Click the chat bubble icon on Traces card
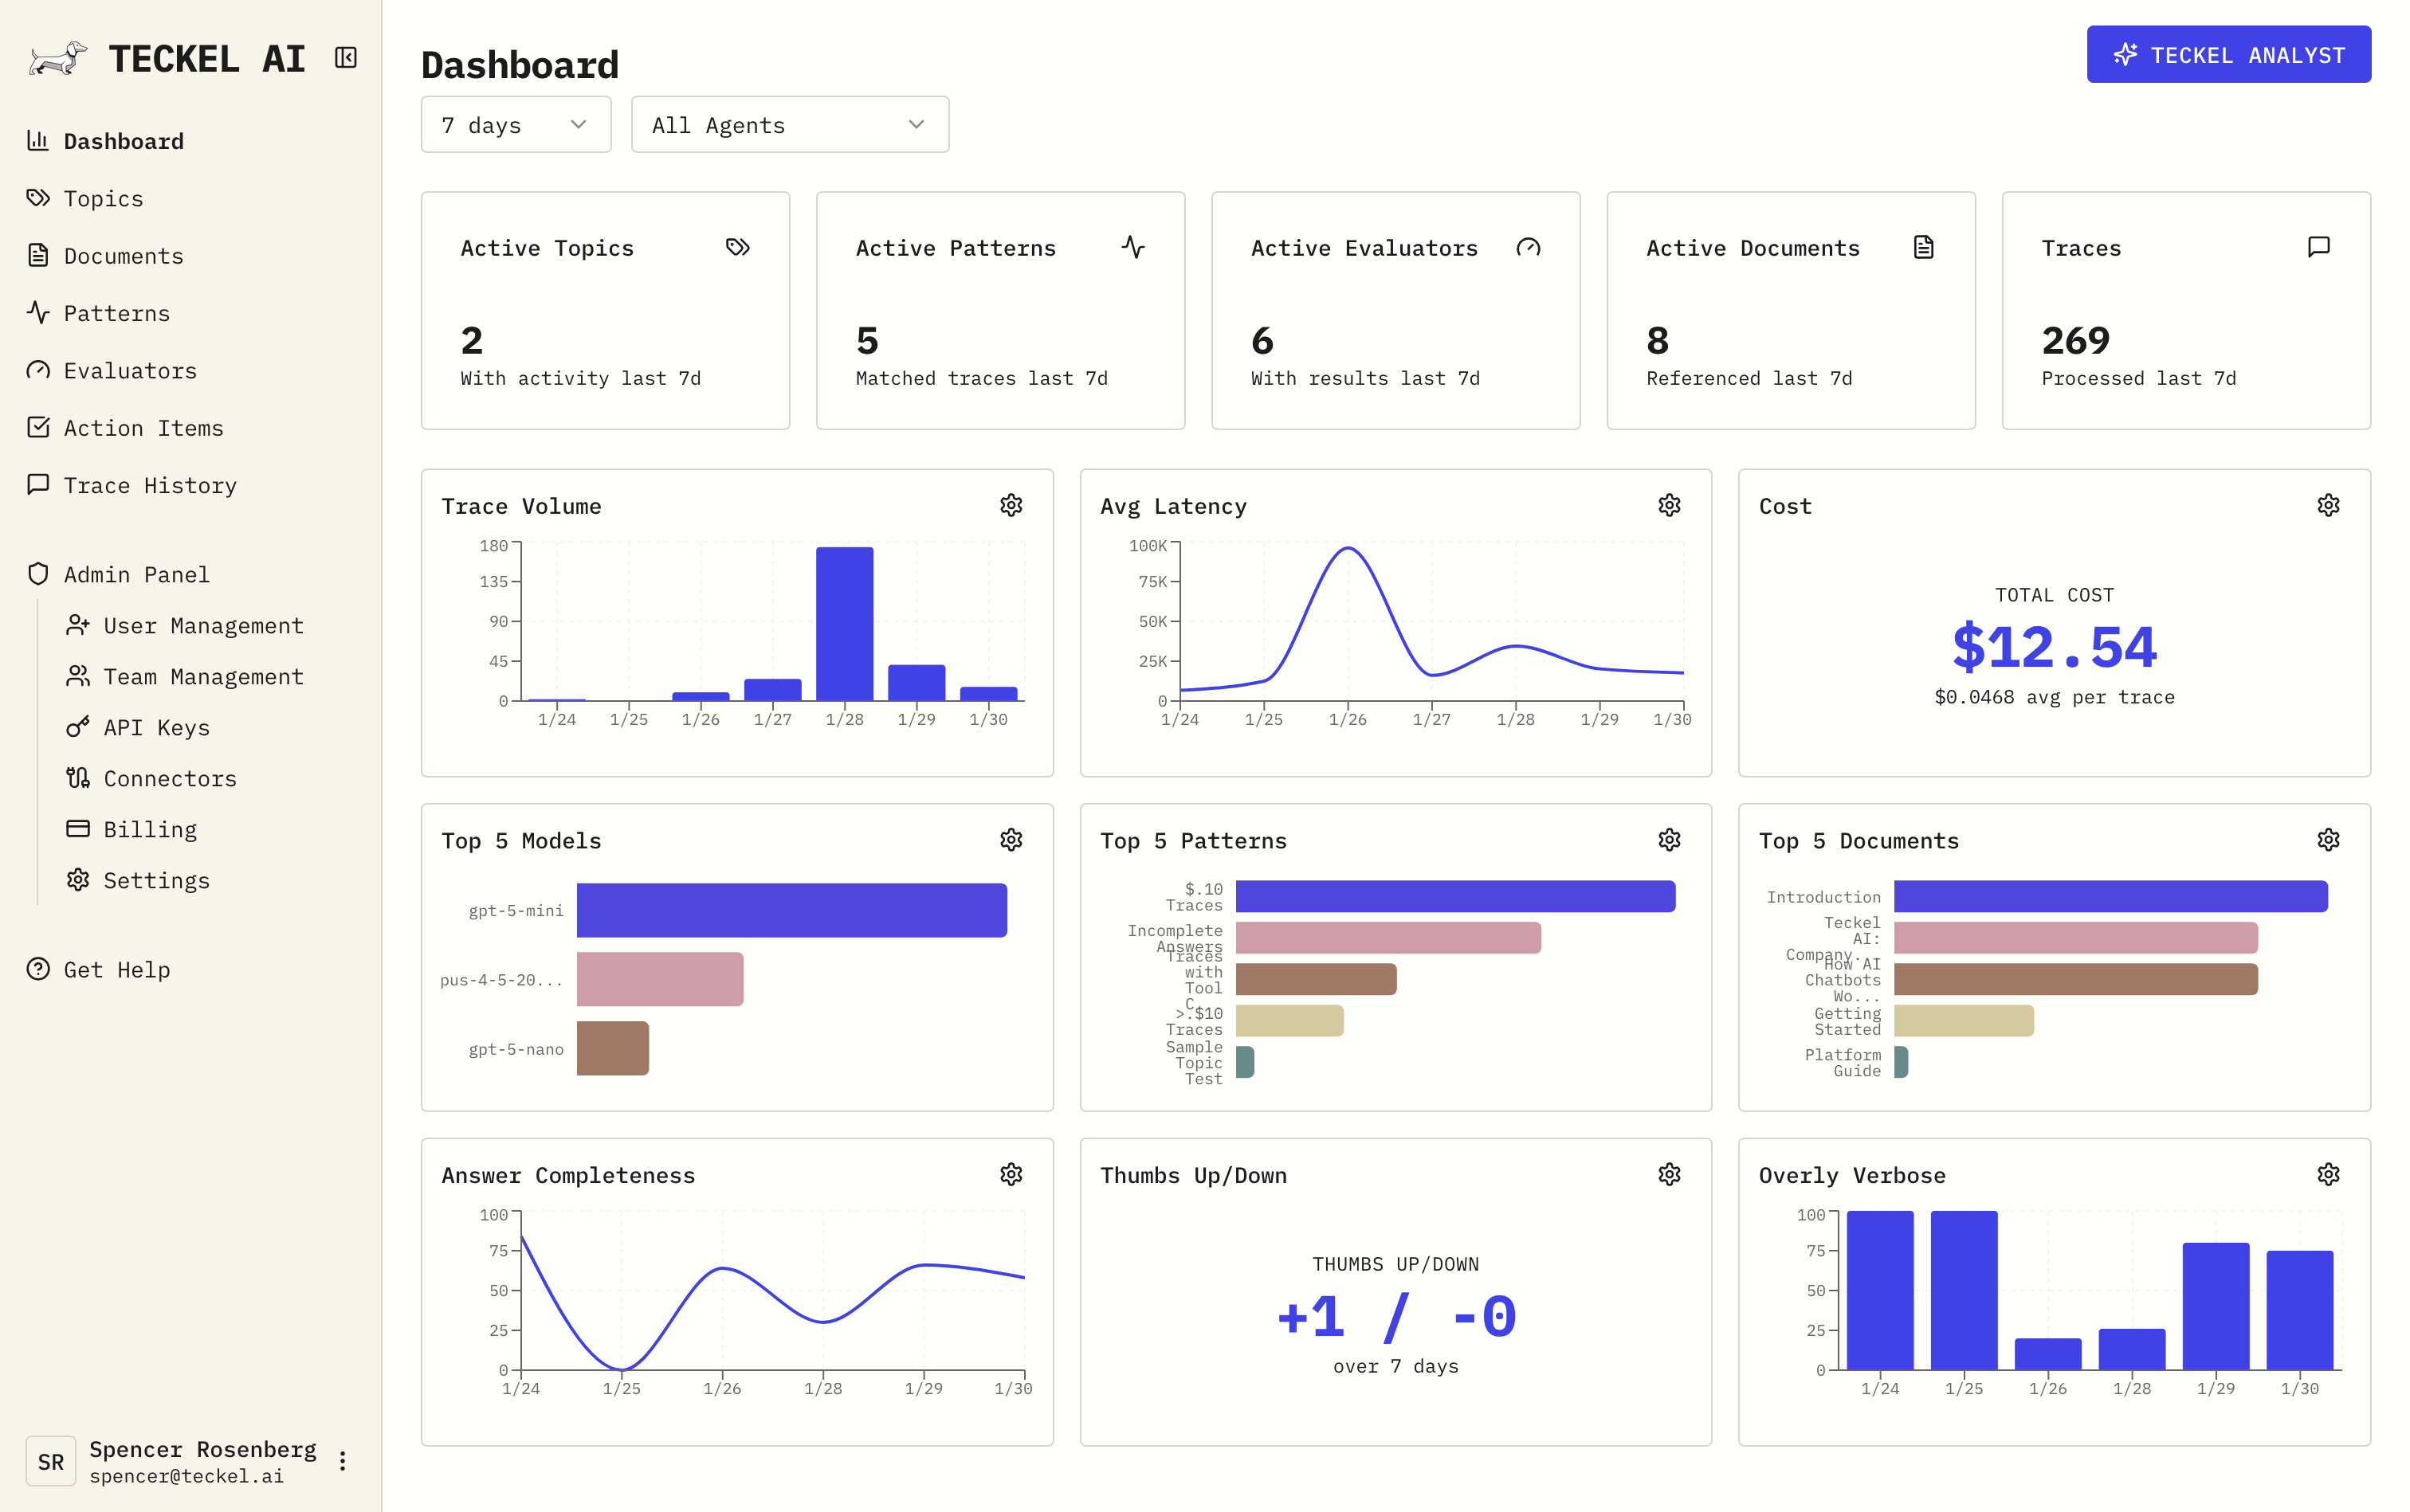The width and height of the screenshot is (2410, 1512). tap(2319, 247)
